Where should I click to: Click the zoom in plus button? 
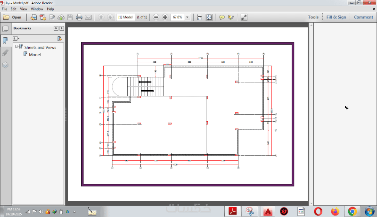click(165, 17)
